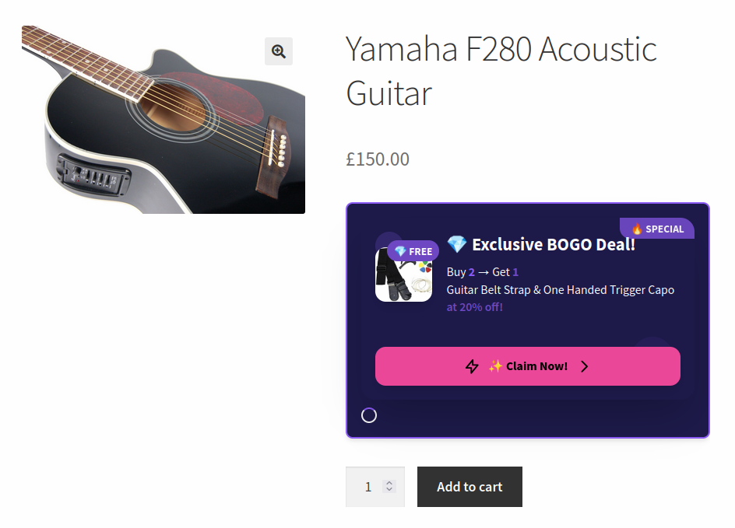
Task: Click the Exclusive BOGO Deal! heading
Action: (554, 245)
